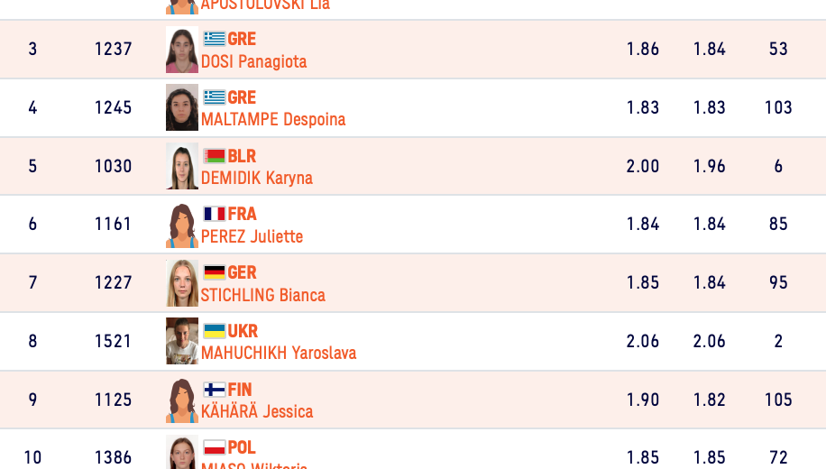Click the French flag icon

214,214
